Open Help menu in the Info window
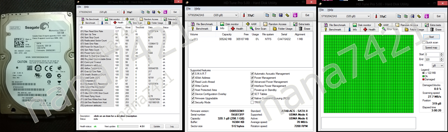Screen dimensions: 448x132 (x=198, y=9)
